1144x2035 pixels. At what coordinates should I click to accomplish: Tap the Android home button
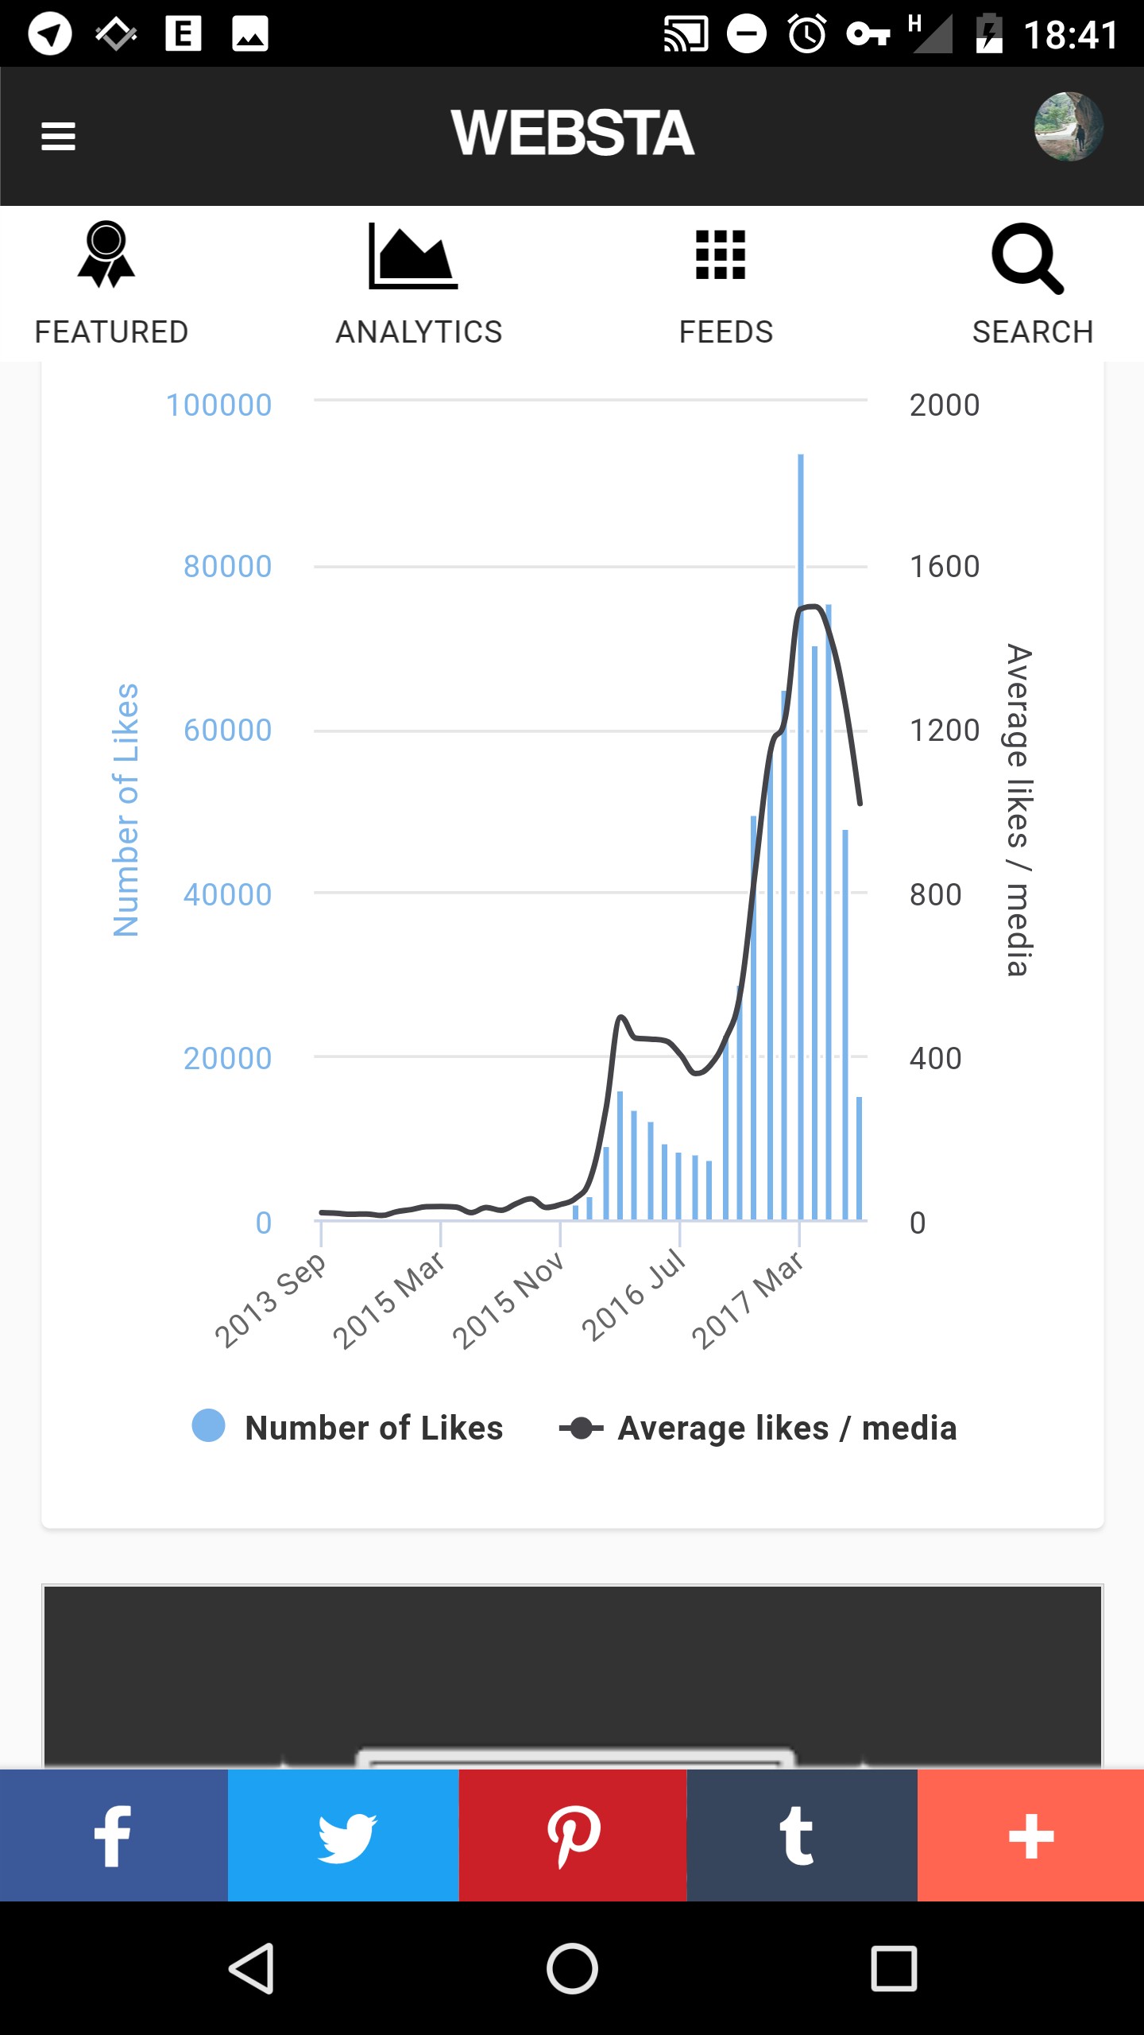(x=572, y=1968)
